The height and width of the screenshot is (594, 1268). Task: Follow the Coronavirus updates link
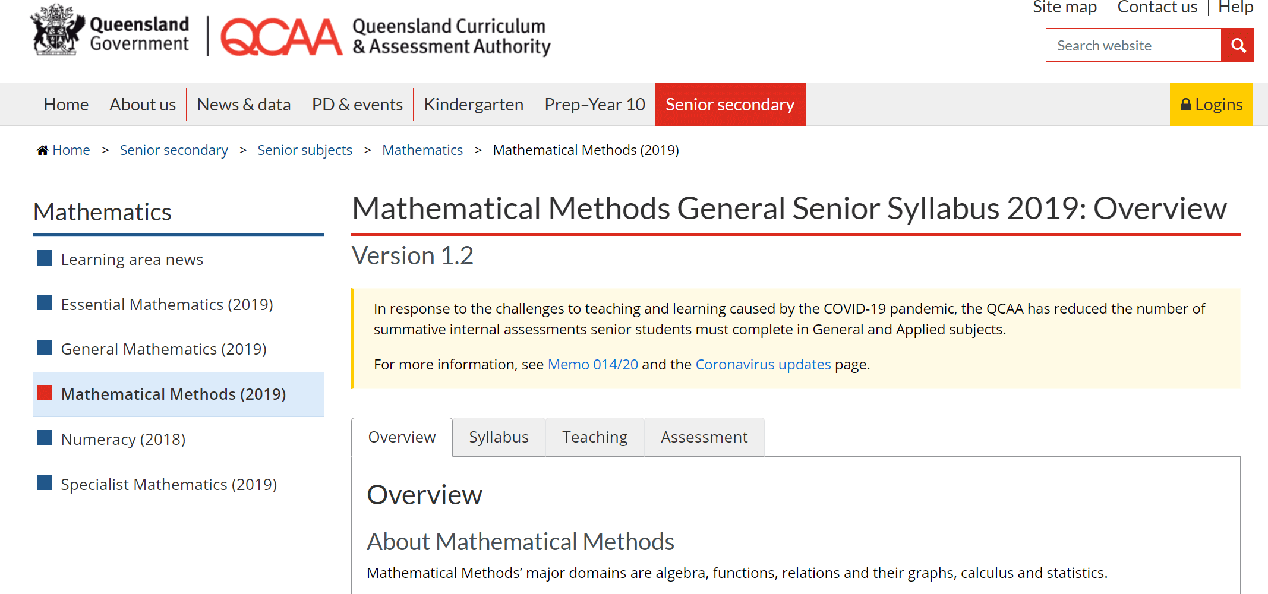(x=763, y=364)
